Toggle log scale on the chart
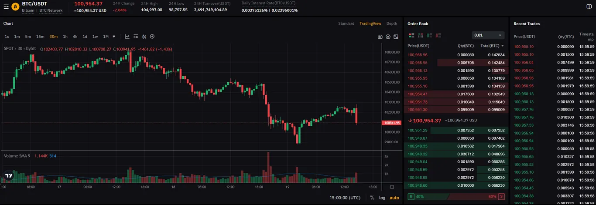Image resolution: width=596 pixels, height=205 pixels. click(382, 198)
